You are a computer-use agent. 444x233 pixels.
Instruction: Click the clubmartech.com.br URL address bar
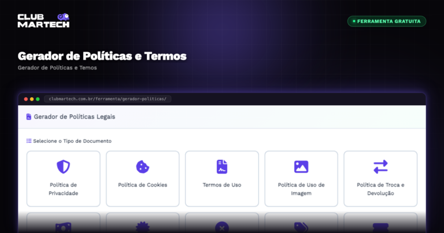click(108, 99)
